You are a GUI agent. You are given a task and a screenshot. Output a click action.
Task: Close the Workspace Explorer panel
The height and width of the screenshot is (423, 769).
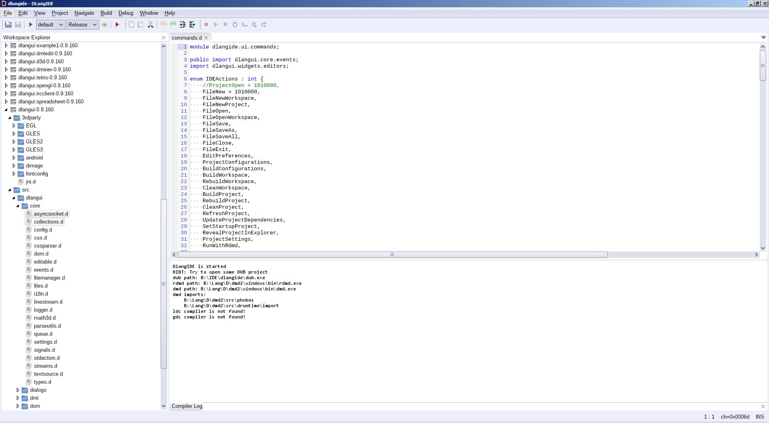(163, 37)
